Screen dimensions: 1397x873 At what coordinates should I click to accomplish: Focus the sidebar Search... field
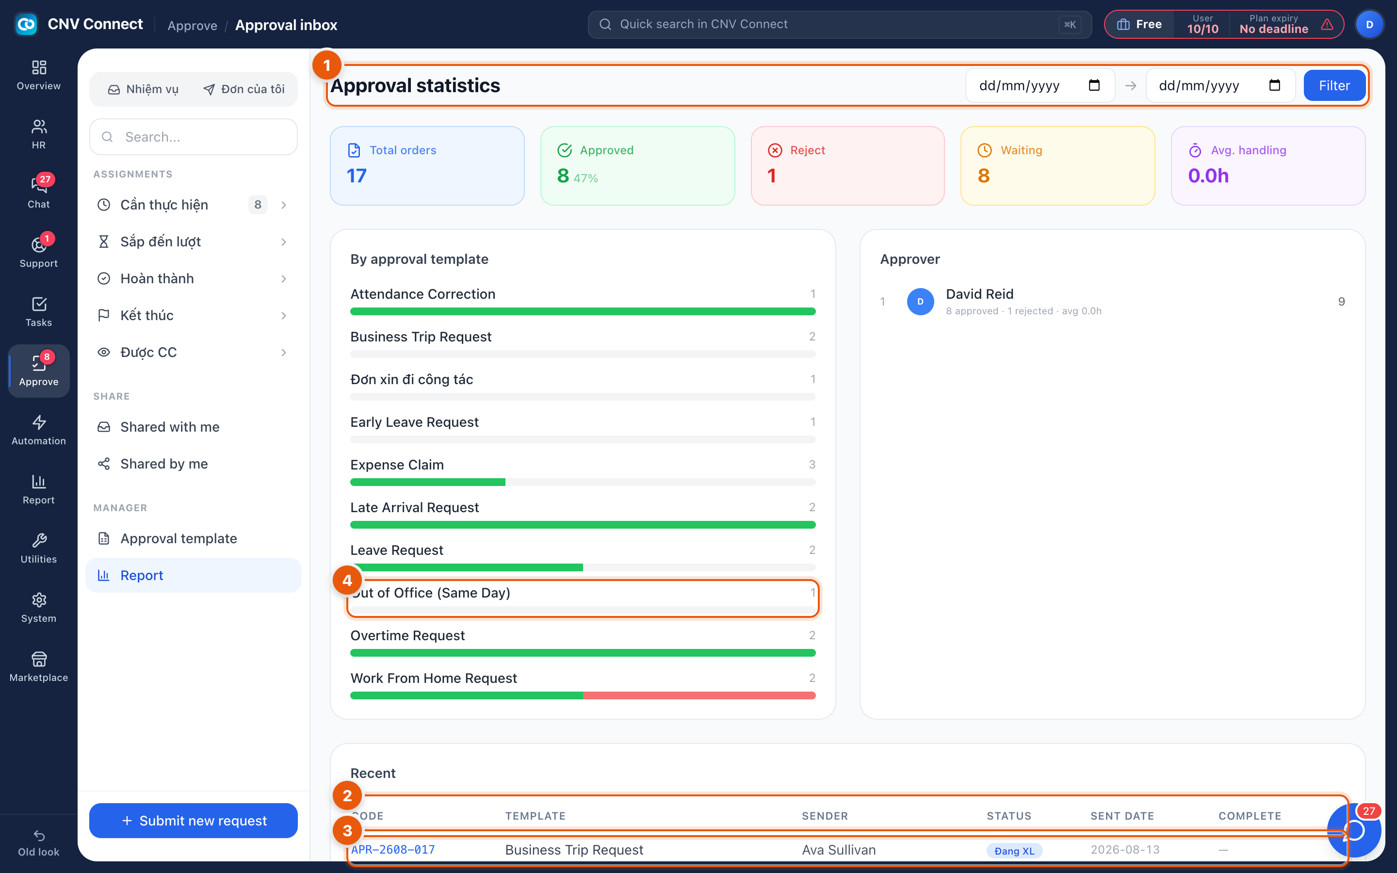pos(194,137)
